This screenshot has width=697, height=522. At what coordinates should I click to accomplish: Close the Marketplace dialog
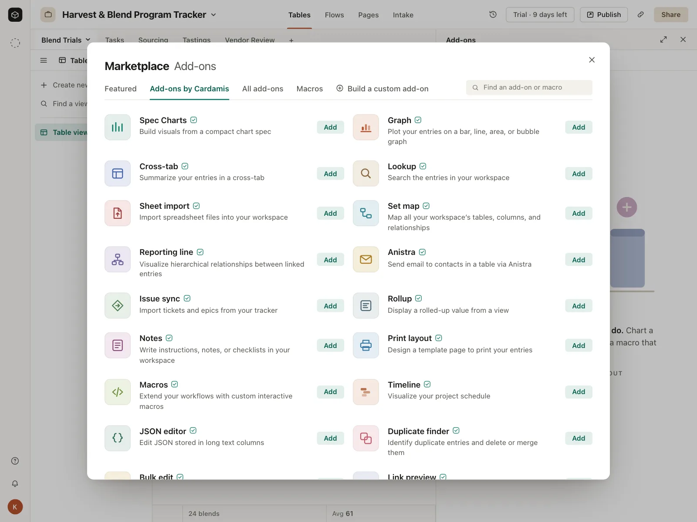click(x=592, y=60)
